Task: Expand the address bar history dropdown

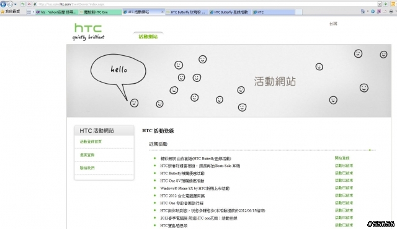Action: [380, 4]
